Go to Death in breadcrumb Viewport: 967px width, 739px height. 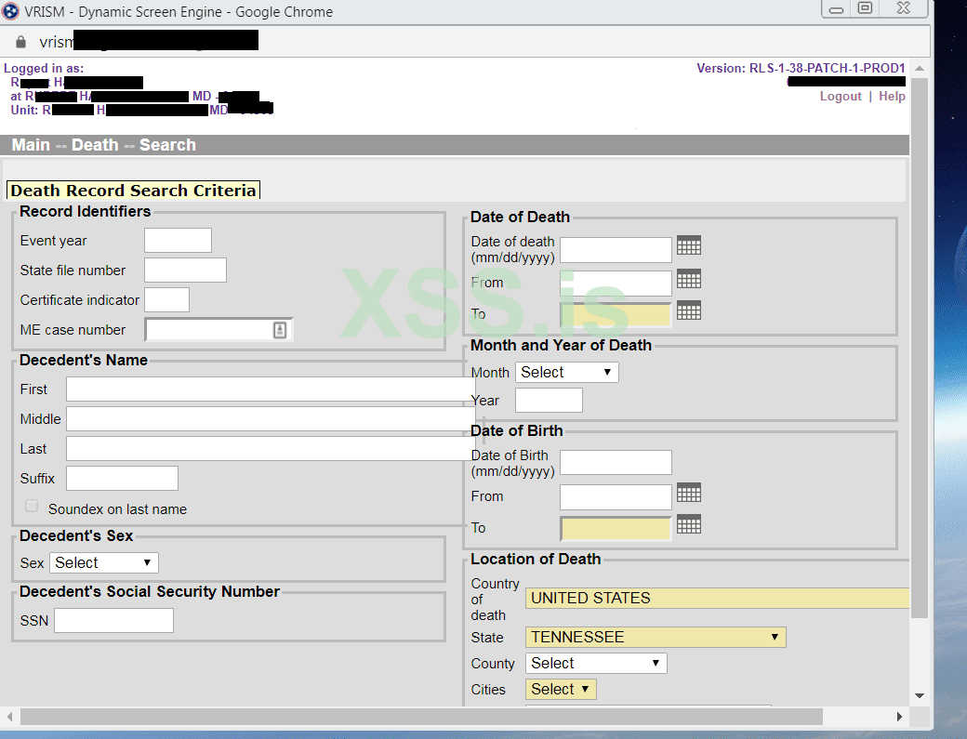click(95, 145)
